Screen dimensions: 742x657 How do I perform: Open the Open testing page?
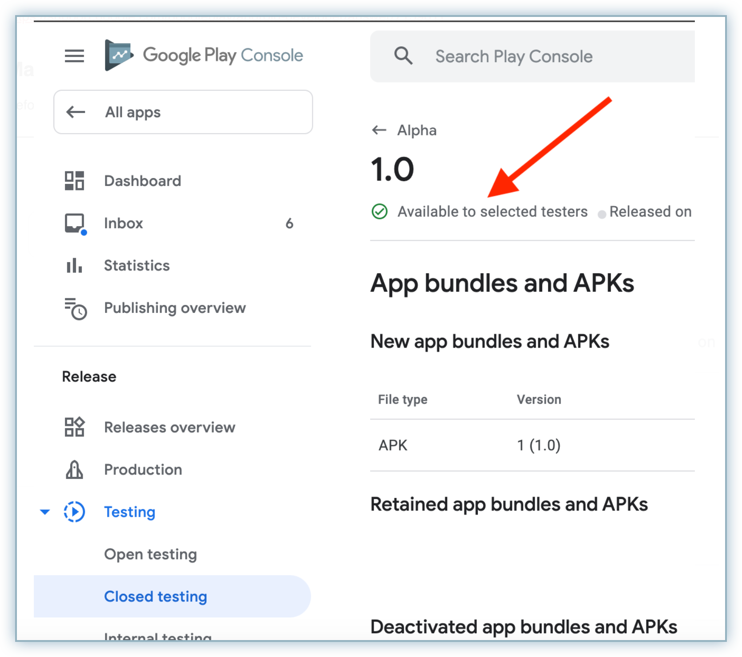150,554
